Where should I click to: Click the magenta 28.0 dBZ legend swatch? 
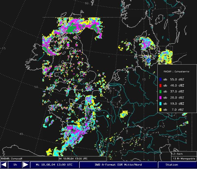tap(160, 98)
